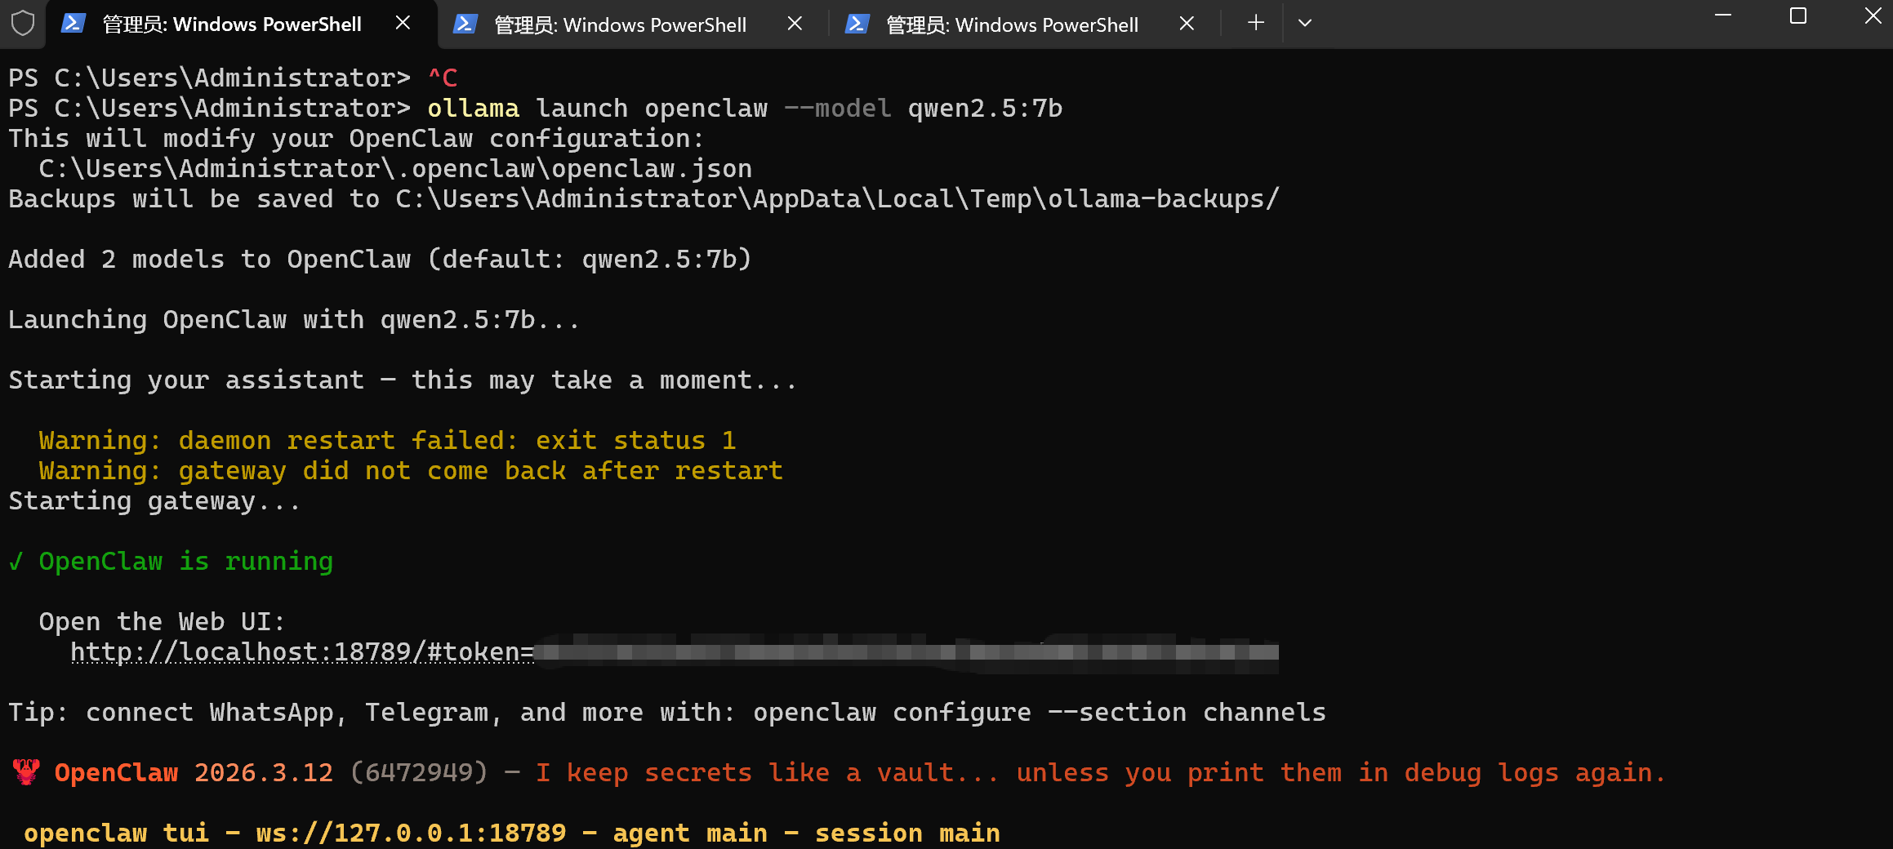This screenshot has height=849, width=1893.
Task: Click the '--model' flag in the command
Action: 838,109
